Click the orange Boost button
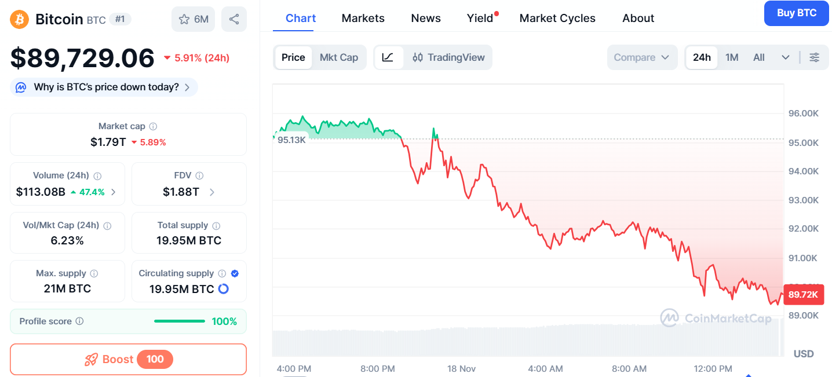 click(128, 360)
